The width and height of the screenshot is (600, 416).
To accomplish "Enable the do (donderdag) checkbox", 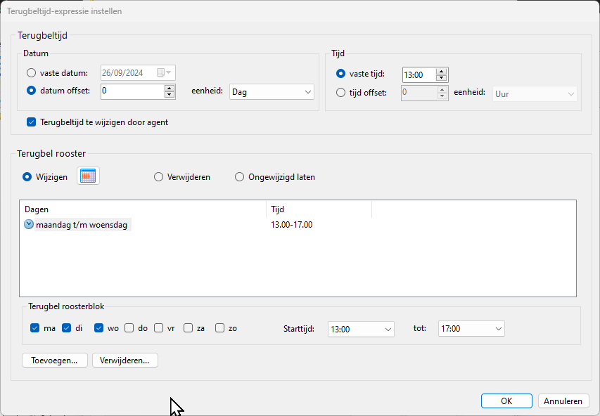I will [129, 328].
